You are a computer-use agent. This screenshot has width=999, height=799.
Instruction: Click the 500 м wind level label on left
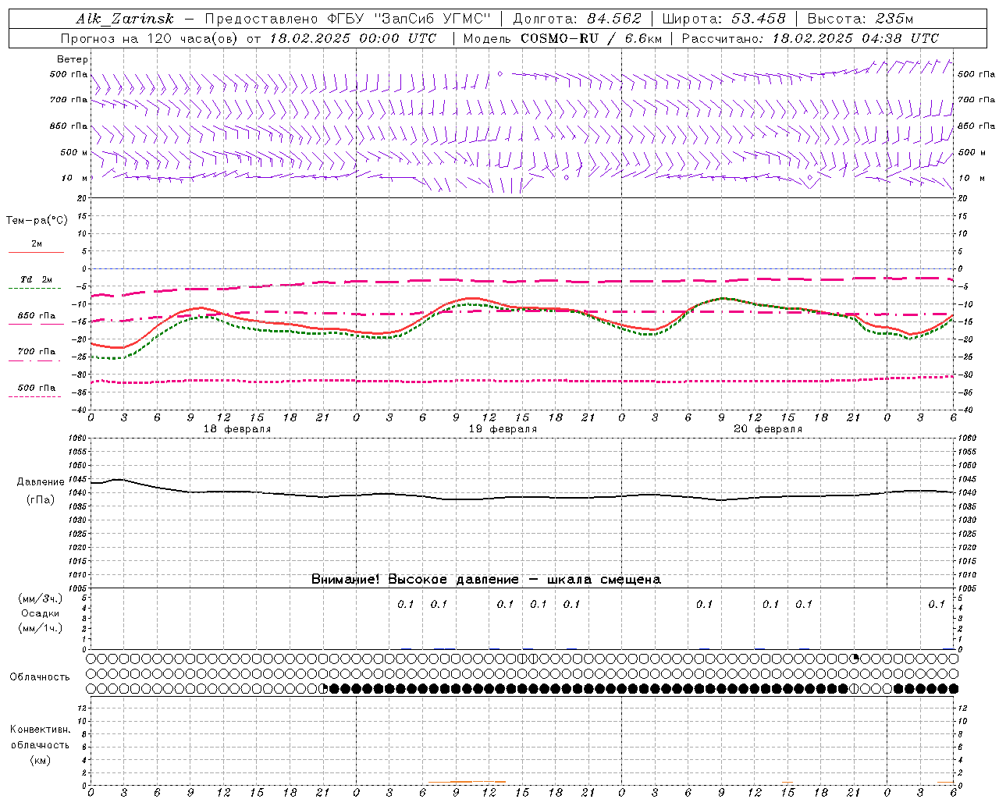click(x=74, y=152)
